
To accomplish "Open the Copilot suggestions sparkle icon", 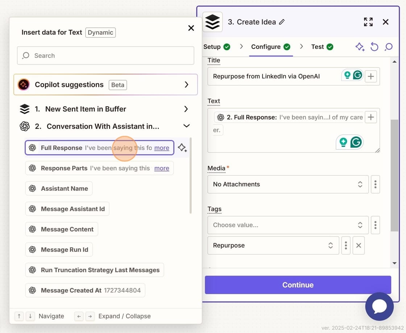I will point(23,84).
